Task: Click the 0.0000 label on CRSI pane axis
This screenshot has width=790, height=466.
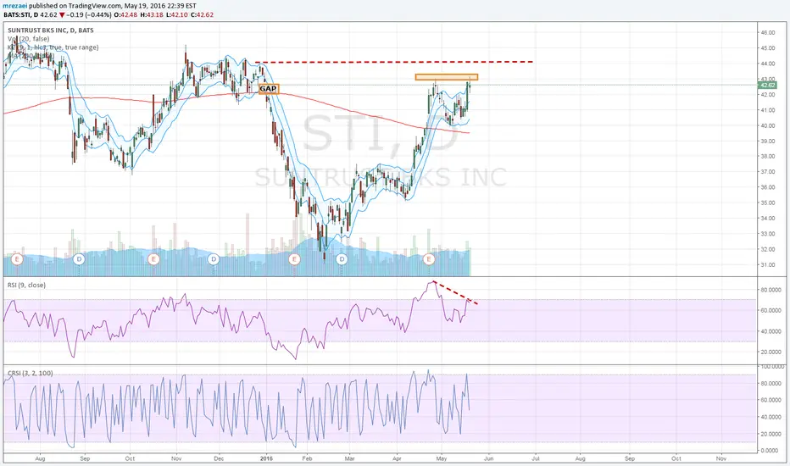Action: click(770, 451)
